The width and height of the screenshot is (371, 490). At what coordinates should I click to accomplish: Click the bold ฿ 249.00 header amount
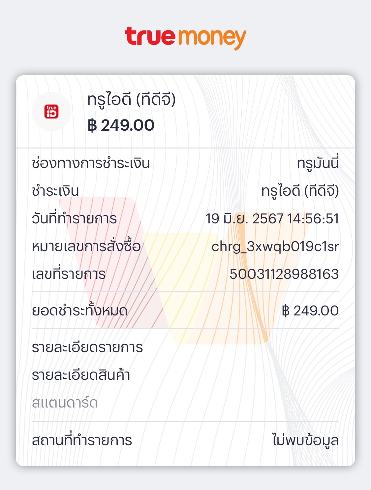[x=121, y=125]
